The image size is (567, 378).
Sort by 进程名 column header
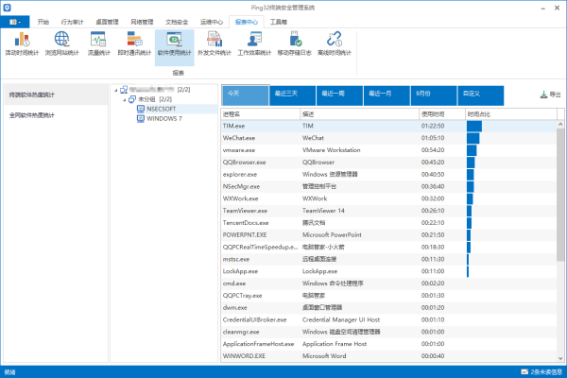(261, 114)
